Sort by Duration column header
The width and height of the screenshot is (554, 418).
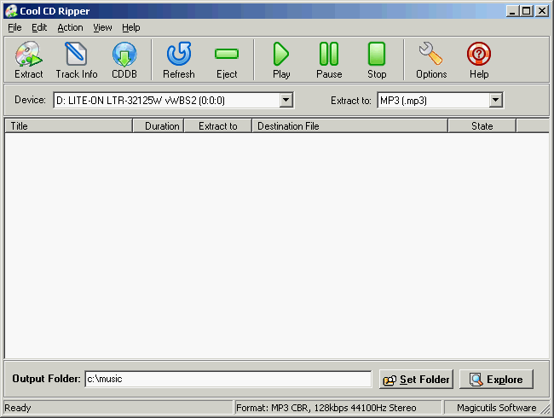point(159,126)
